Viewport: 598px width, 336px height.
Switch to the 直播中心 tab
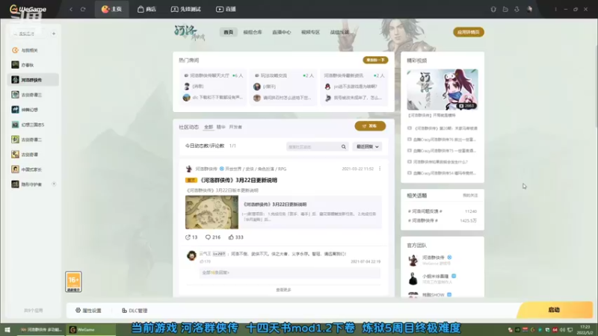(282, 32)
